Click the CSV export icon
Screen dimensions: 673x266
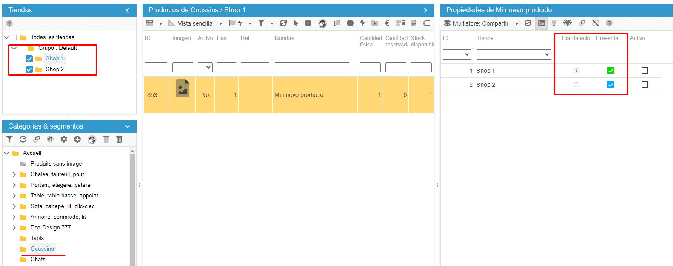(413, 23)
